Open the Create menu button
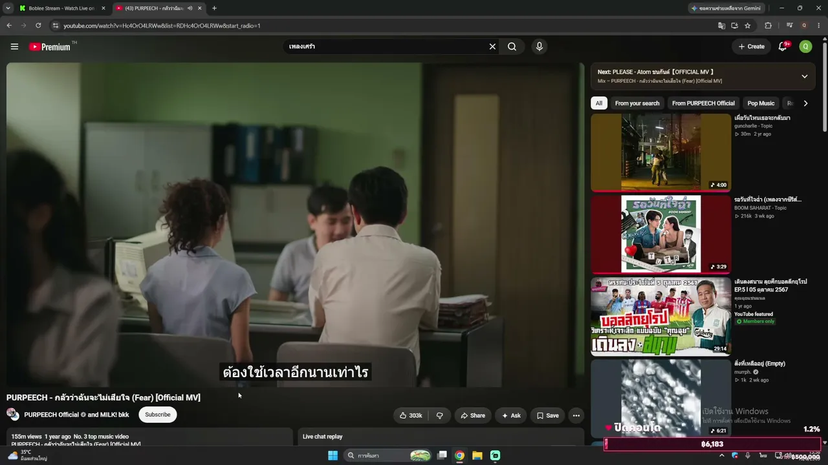The height and width of the screenshot is (465, 828). click(x=751, y=46)
